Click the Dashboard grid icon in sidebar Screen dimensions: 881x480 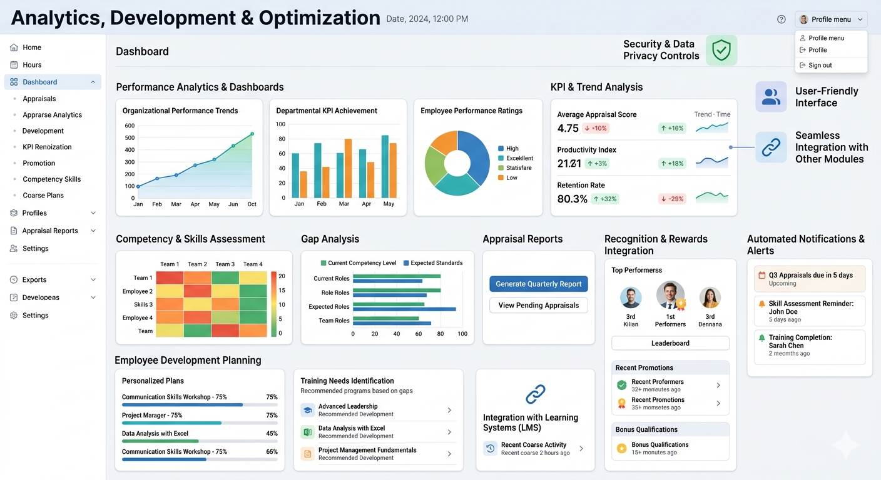tap(14, 82)
